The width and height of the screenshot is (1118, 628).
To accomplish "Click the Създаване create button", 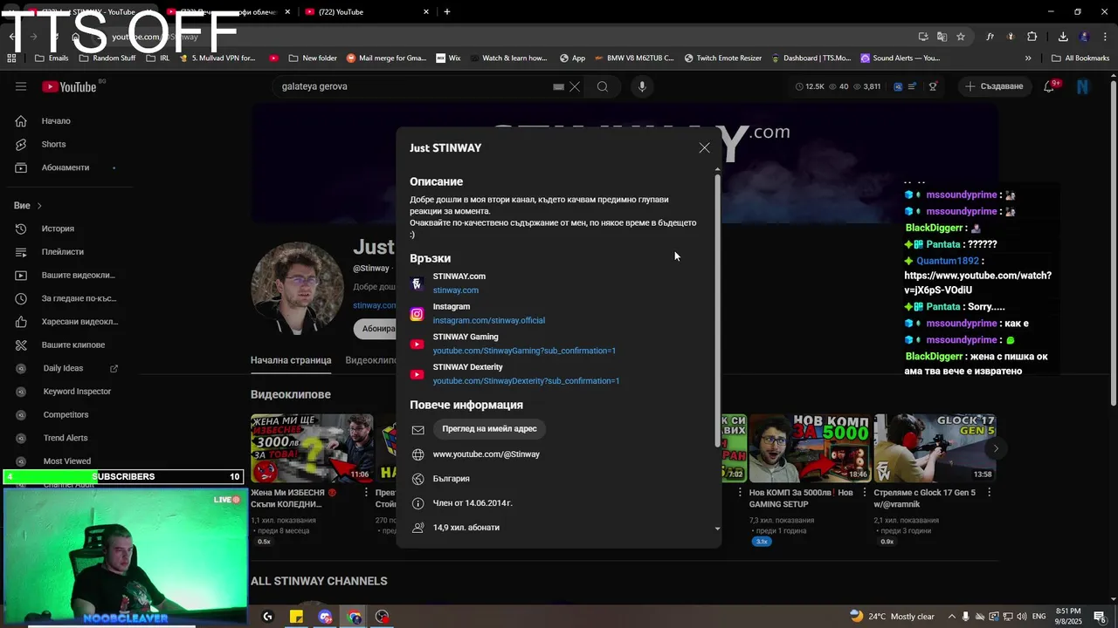I will pyautogui.click(x=994, y=86).
